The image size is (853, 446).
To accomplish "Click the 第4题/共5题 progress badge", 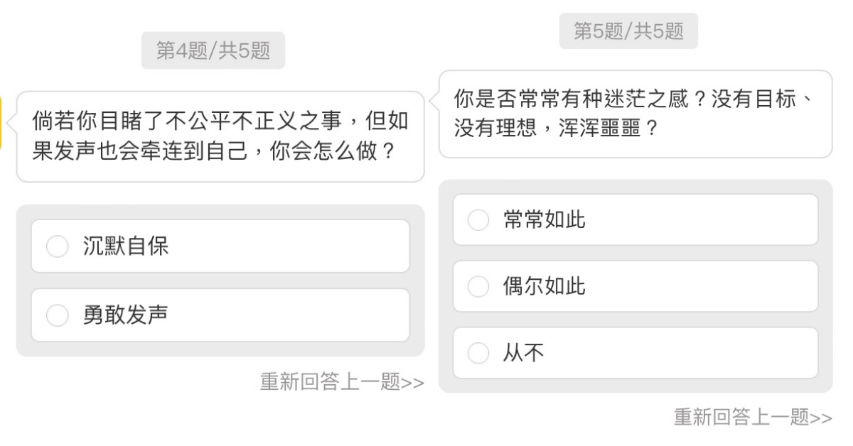I will pos(213,51).
